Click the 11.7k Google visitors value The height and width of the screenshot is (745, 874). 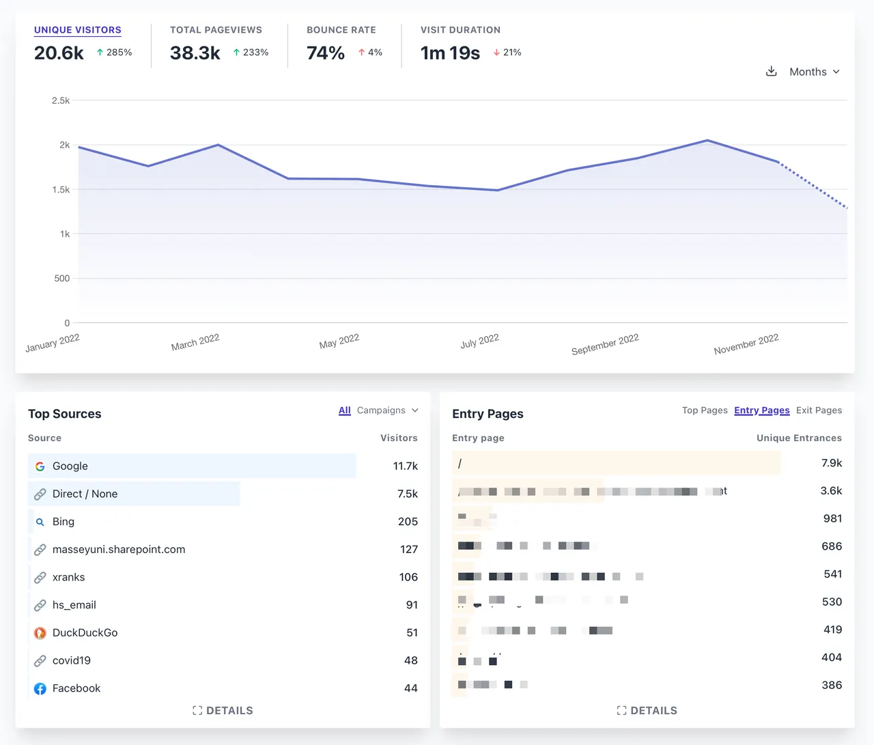[x=405, y=466]
